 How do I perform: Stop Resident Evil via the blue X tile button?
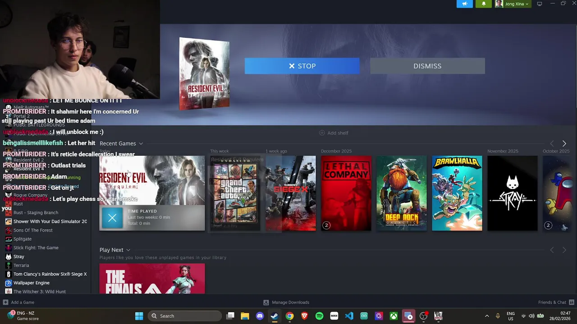coord(112,218)
